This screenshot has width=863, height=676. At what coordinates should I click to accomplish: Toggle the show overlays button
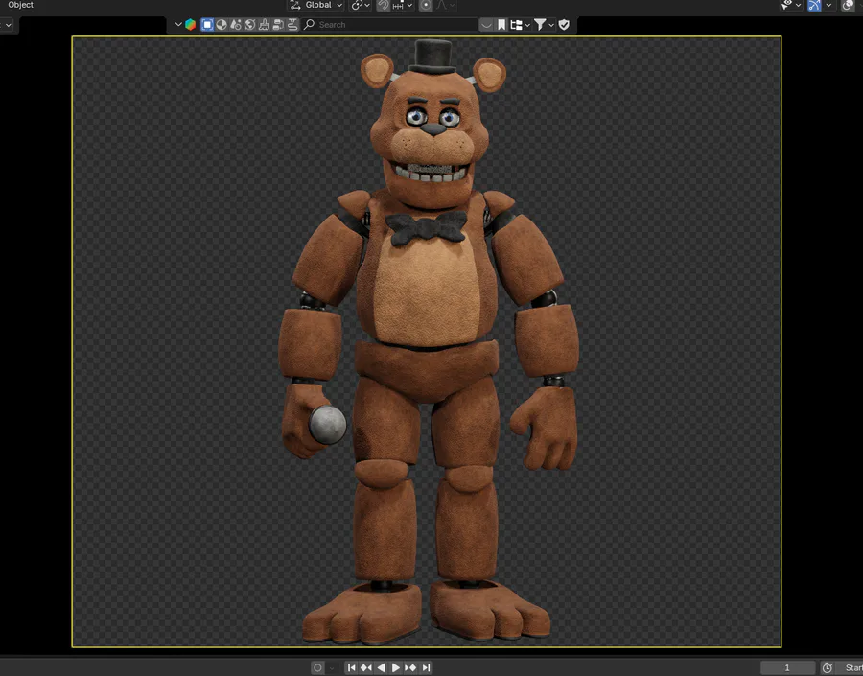click(x=848, y=5)
